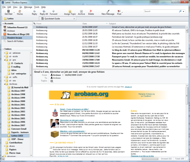Archive the selected message
The width and height of the screenshot is (190, 162).
81,12
